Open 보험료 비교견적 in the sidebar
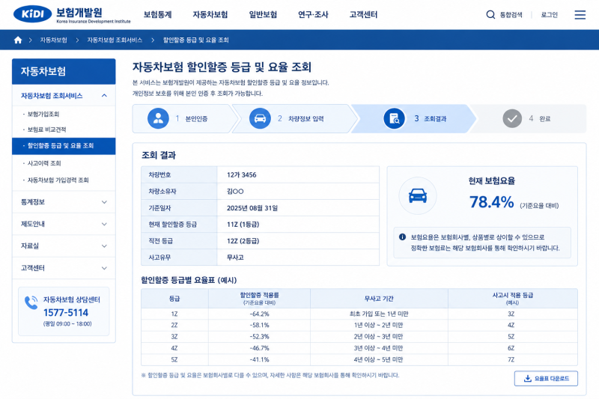 [x=46, y=130]
